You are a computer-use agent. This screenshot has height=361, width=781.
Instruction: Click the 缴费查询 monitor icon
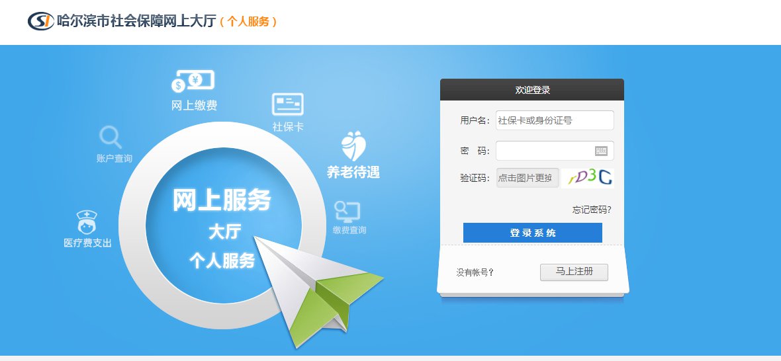point(347,212)
